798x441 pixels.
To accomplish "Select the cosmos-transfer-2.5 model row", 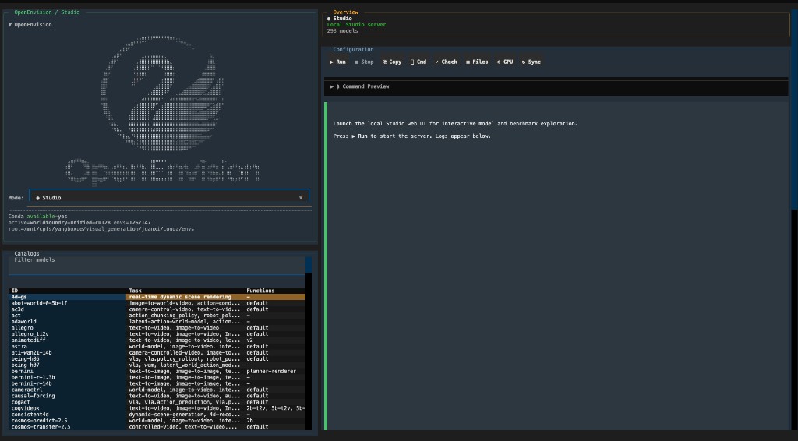I will [157, 427].
